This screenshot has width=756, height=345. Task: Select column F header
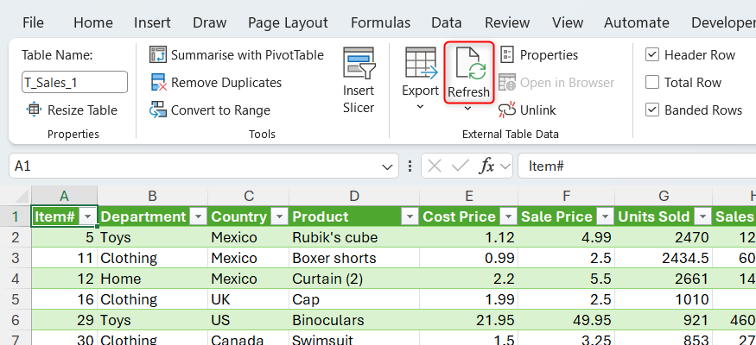point(566,196)
